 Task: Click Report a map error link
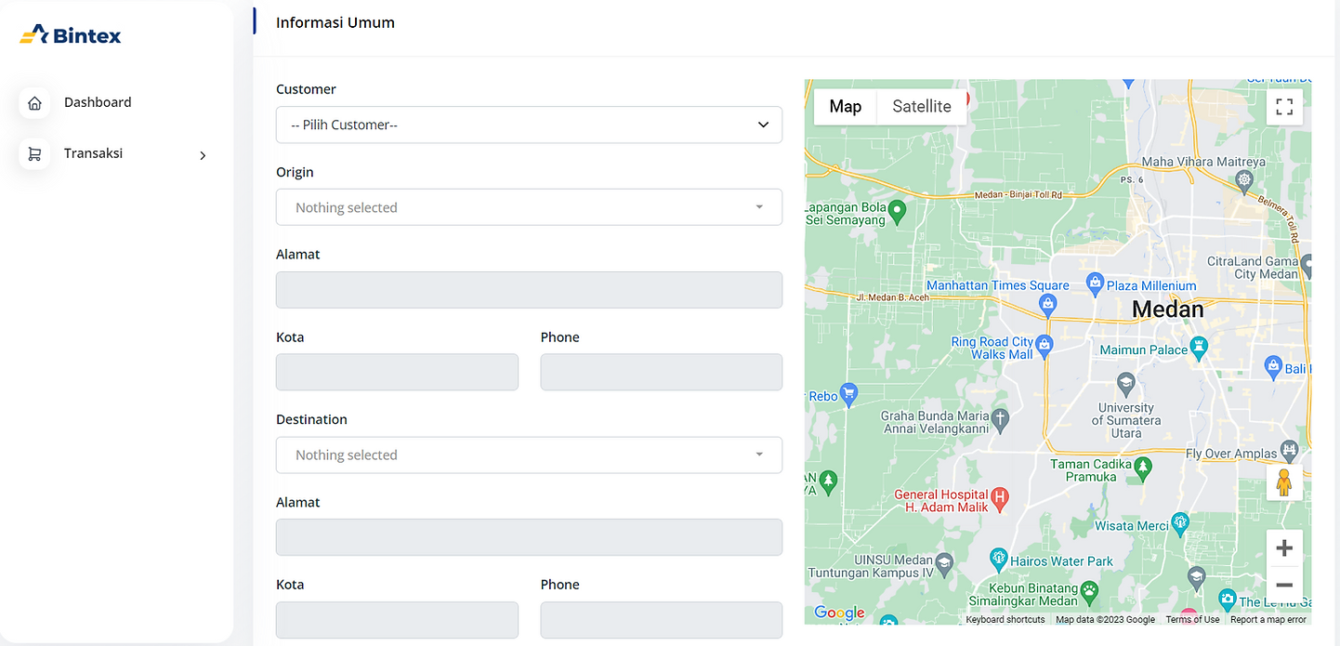click(x=1268, y=620)
